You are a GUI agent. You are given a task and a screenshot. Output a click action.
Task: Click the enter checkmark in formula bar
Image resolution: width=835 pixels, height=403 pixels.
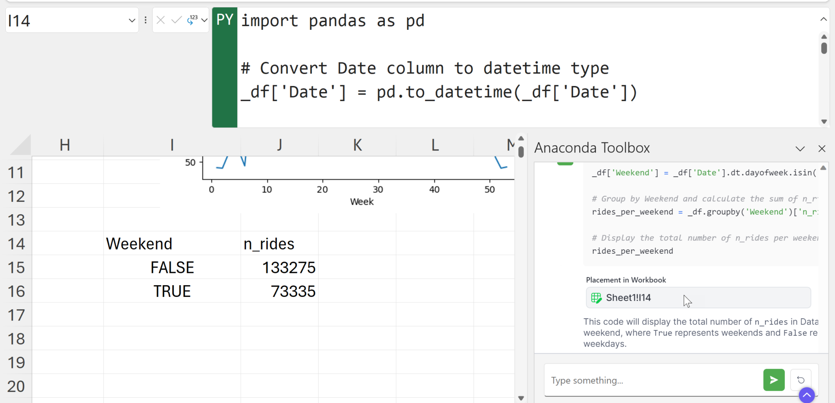point(176,20)
